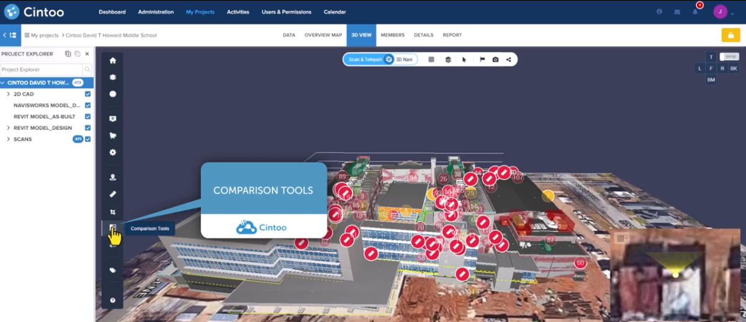Viewport: 746px width, 322px height.
Task: Open the crop tool in sidebar
Action: coord(112,212)
